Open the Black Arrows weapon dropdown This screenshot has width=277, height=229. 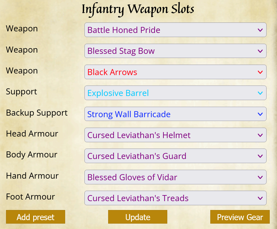(175, 72)
